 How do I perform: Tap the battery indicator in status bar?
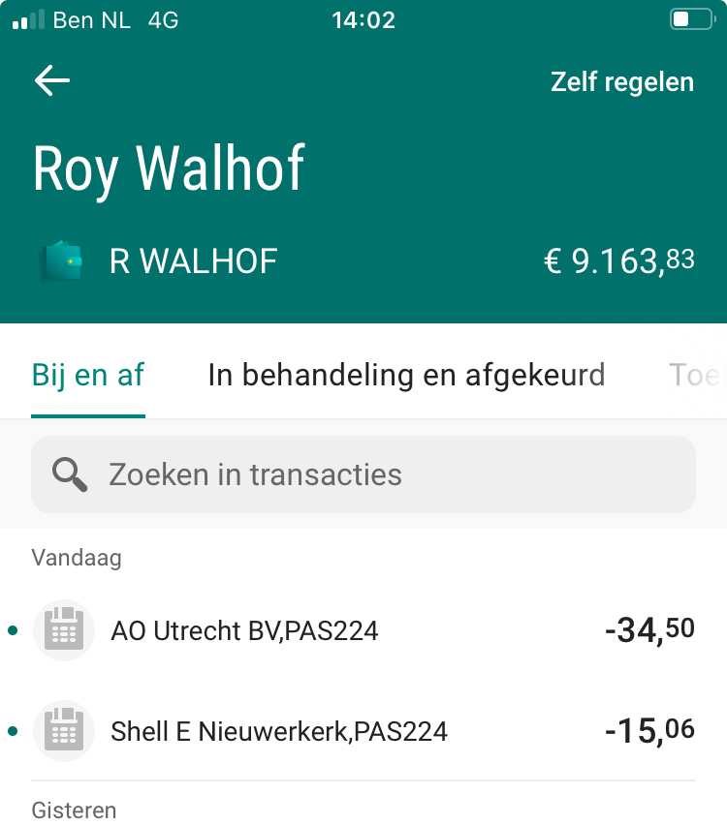tap(690, 19)
